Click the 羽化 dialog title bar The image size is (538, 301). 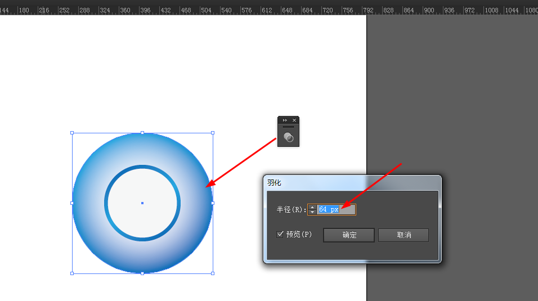(x=352, y=183)
